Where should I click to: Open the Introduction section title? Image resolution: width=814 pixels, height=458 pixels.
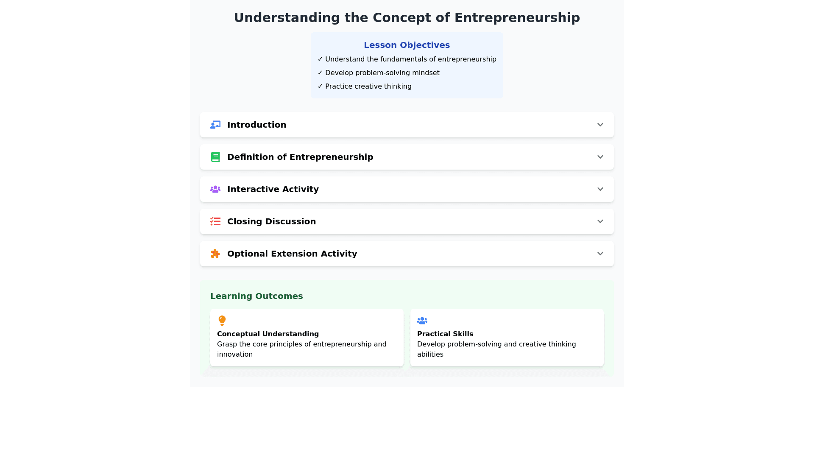click(x=256, y=125)
